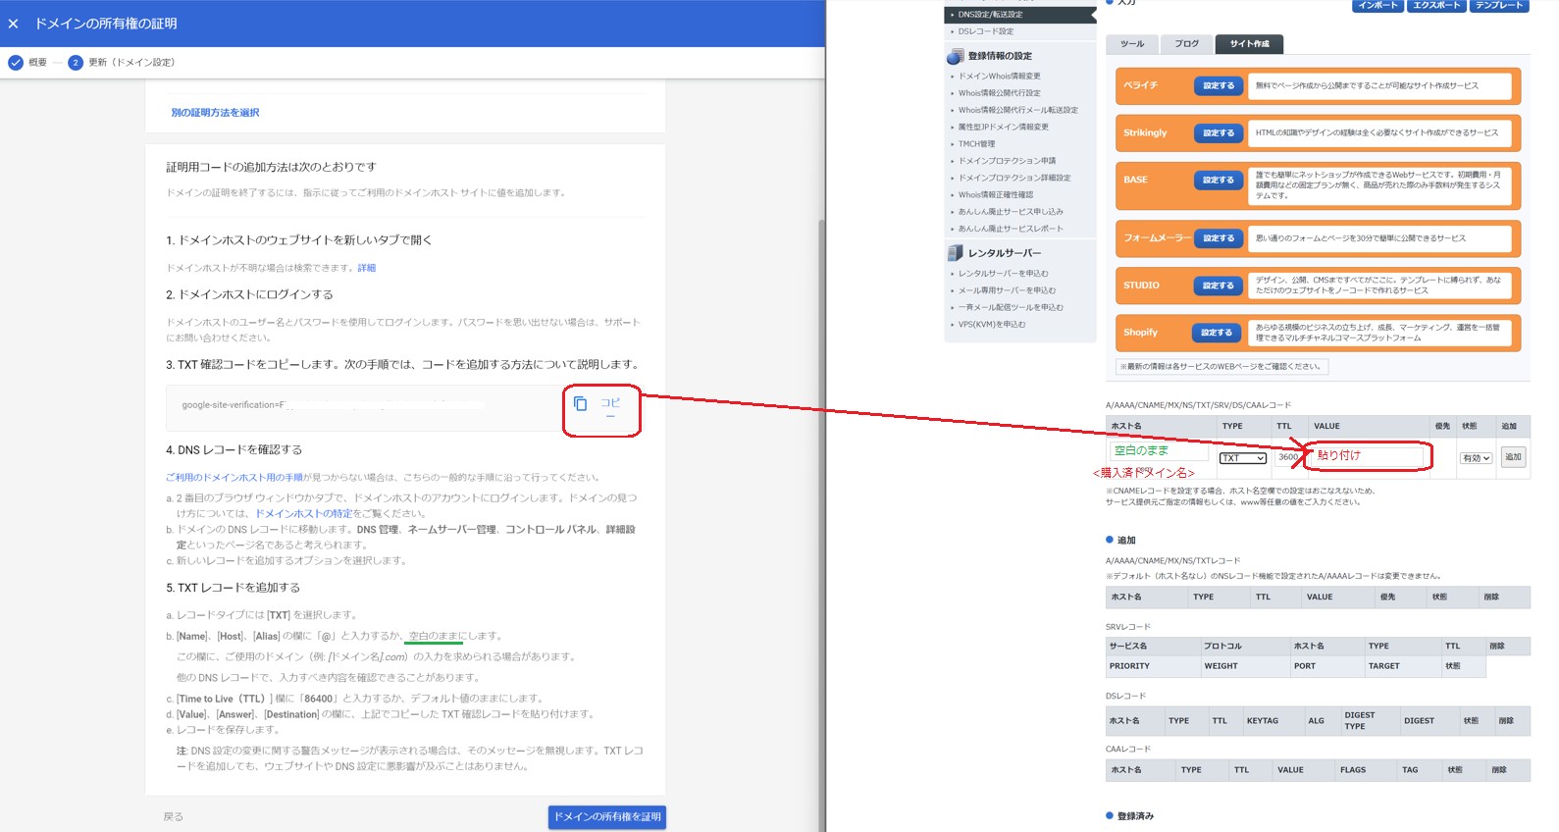The height and width of the screenshot is (832, 1559).
Task: Open 属性型JPドメイン情報変更 in sidebar
Action: tap(1003, 127)
